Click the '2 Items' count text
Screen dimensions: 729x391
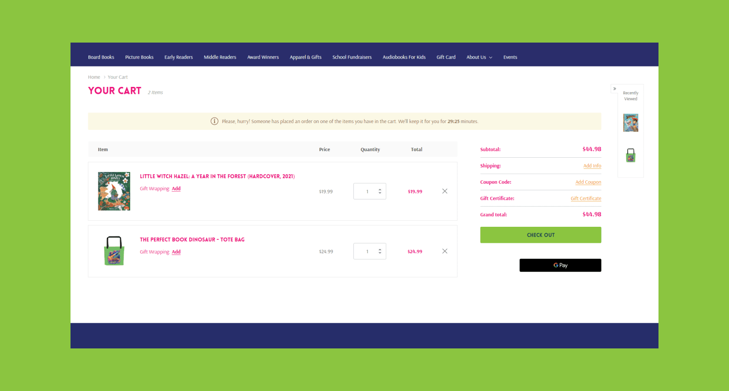coord(155,93)
